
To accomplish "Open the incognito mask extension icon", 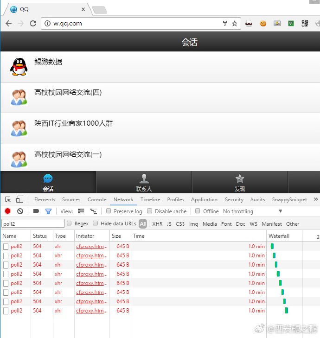I will click(249, 23).
